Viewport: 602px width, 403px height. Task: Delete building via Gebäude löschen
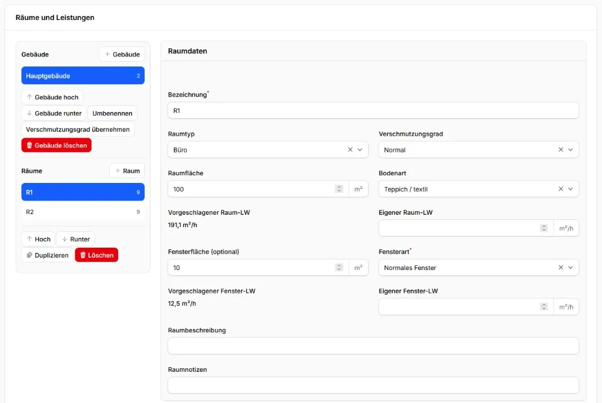(x=56, y=145)
